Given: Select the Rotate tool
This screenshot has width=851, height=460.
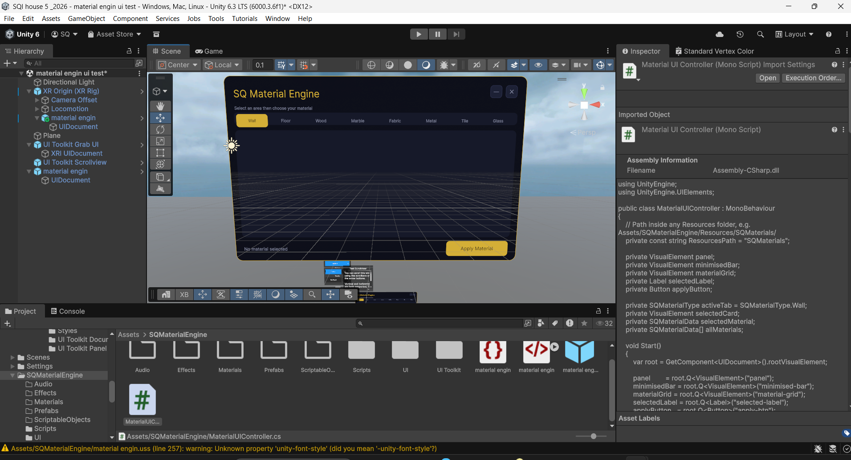Looking at the screenshot, I should click(160, 129).
